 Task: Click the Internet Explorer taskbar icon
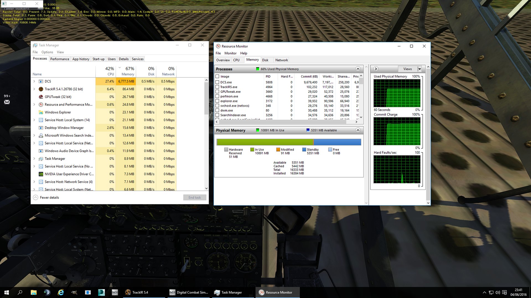(x=61, y=292)
